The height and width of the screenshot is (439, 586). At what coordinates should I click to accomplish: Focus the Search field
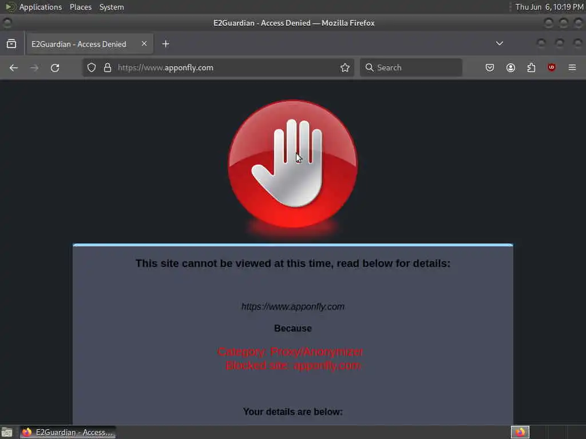click(411, 67)
